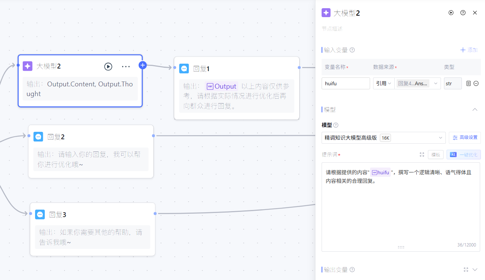This screenshot has height=280, width=485.
Task: Remove the huifu variable with minus icon
Action: pyautogui.click(x=476, y=84)
